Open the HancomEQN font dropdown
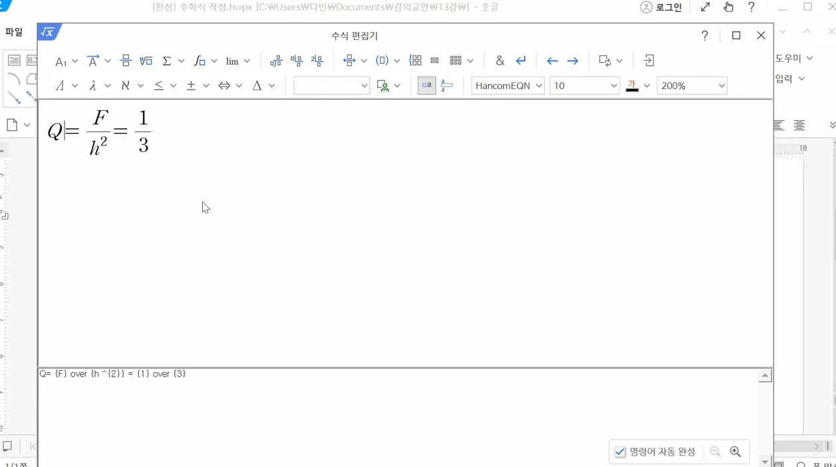The image size is (836, 467). tap(508, 86)
